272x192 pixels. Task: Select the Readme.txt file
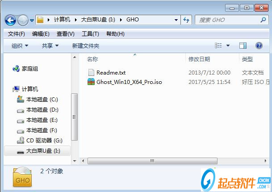[107, 72]
